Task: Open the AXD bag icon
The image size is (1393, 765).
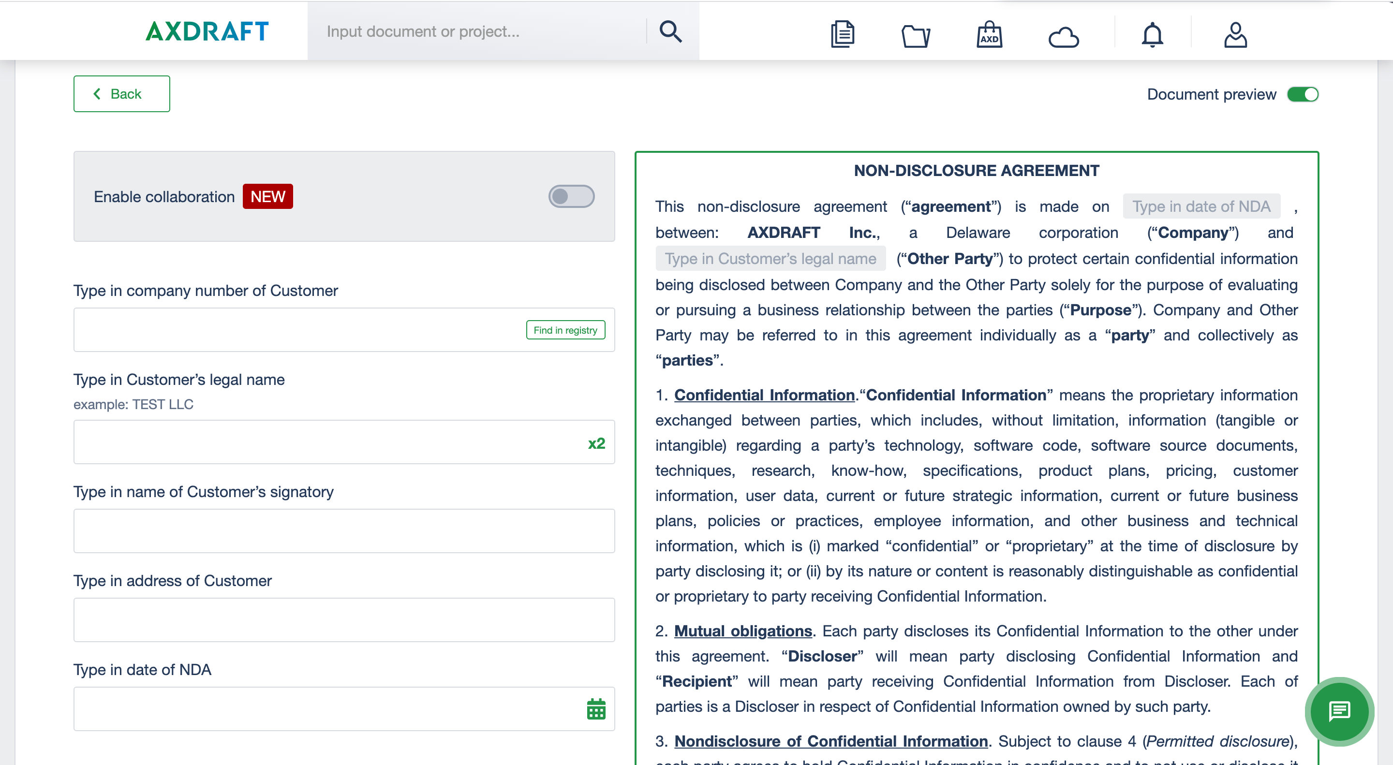Action: click(989, 35)
